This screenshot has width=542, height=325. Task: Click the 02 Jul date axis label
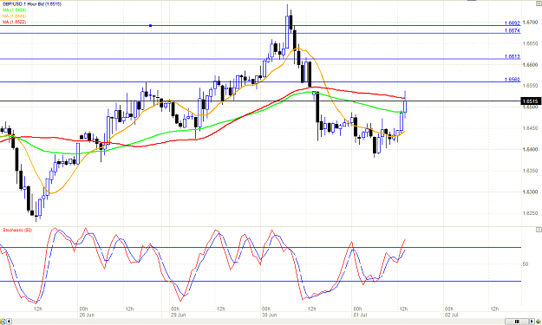click(x=452, y=315)
